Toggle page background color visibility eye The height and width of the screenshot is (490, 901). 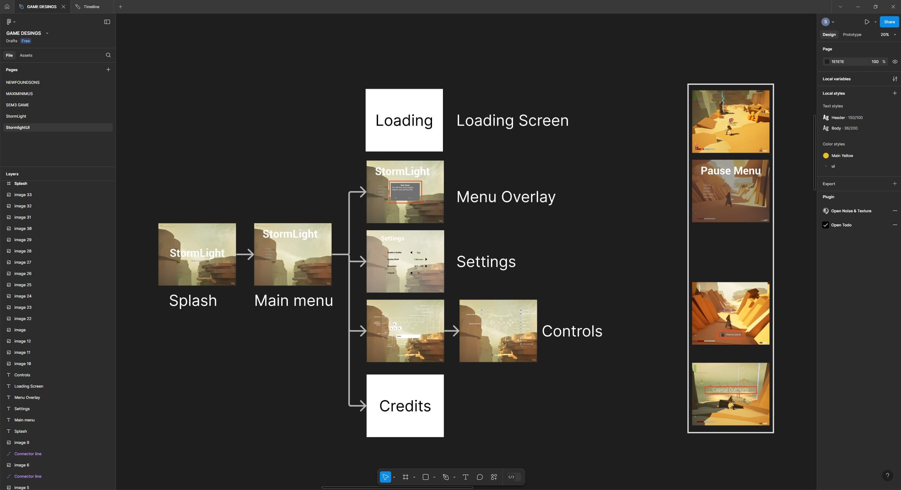click(x=895, y=62)
